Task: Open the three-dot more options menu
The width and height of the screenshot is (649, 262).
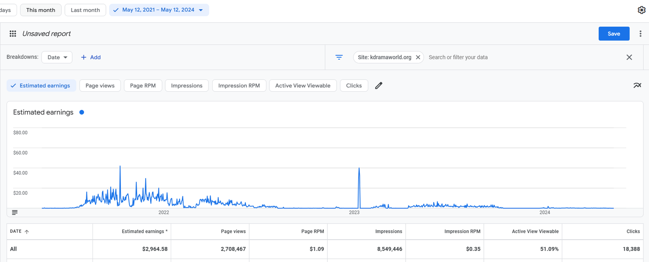Action: point(640,34)
